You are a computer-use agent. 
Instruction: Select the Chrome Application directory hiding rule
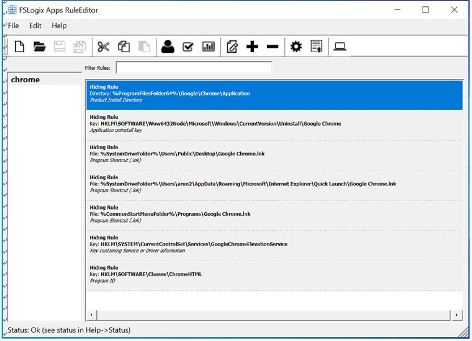pos(274,95)
